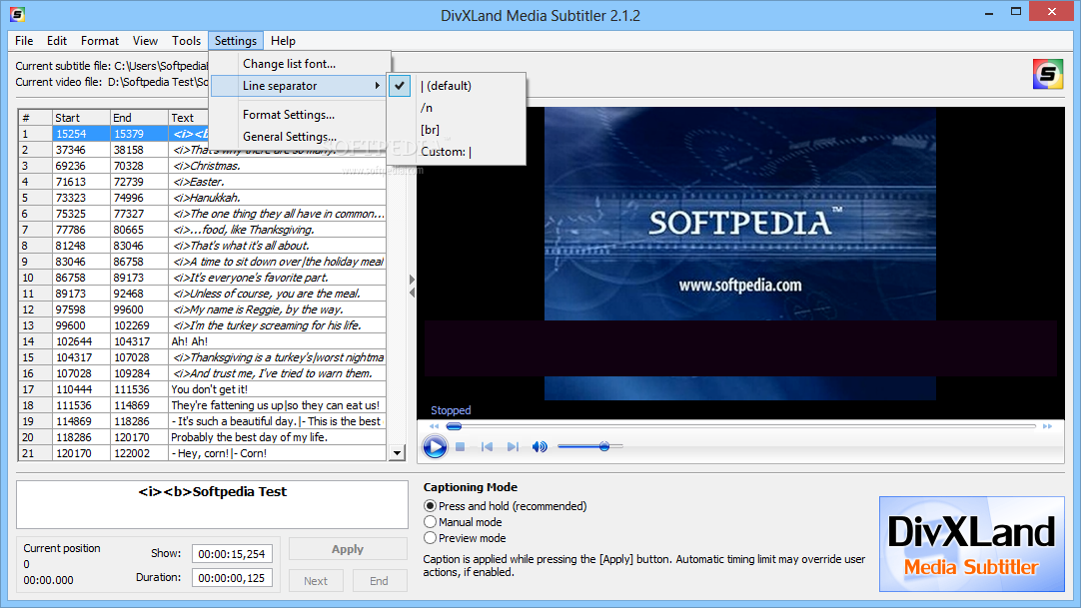Select subtitle row 4 Easter
This screenshot has width=1081, height=608.
click(202, 182)
